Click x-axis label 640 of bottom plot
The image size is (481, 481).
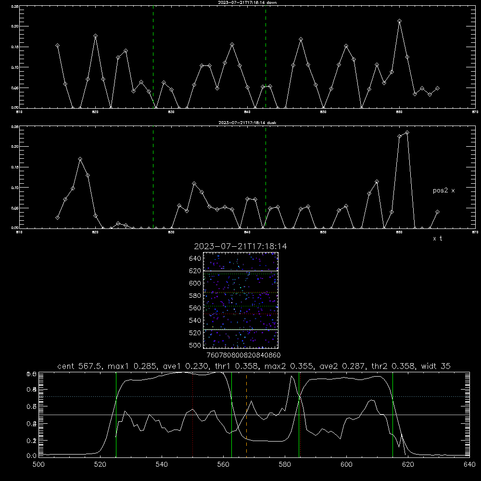click(x=469, y=465)
